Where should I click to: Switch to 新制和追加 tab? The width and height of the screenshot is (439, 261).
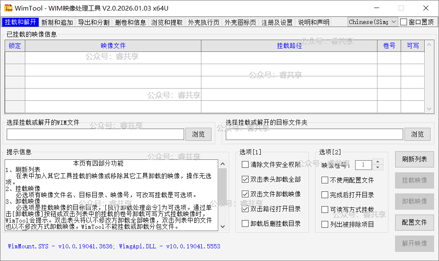tap(57, 22)
